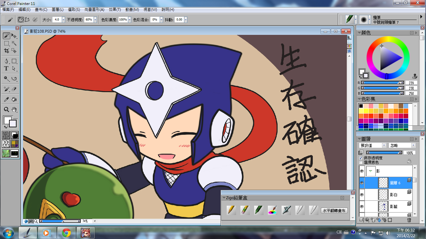
Task: Click the yellow pencil in Zigo鉛筆盒
Action: (231, 210)
